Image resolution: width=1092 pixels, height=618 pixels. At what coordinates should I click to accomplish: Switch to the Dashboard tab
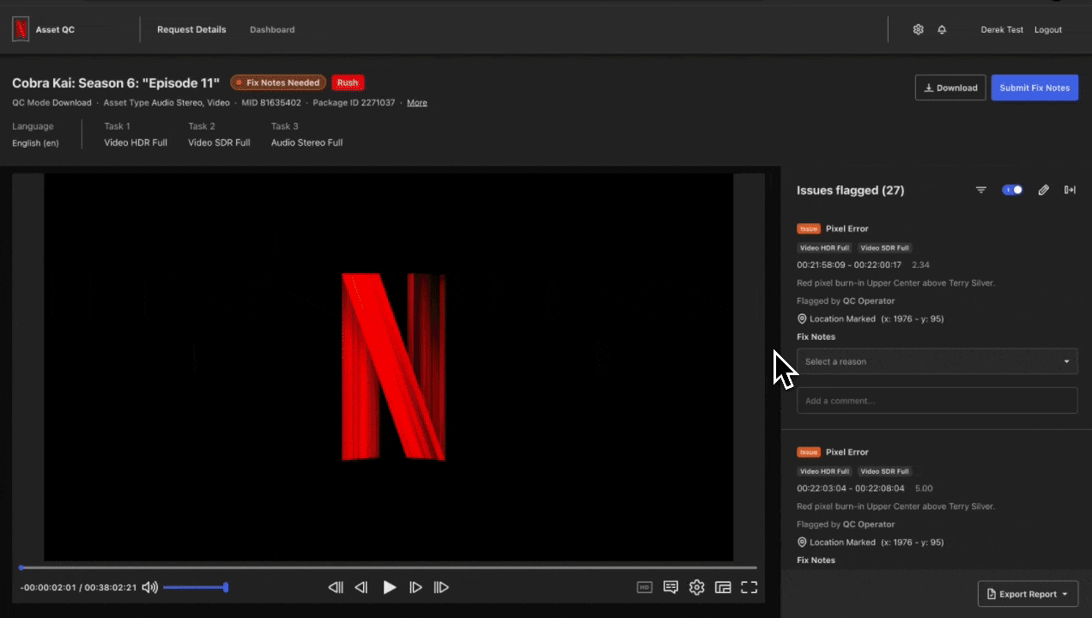(x=272, y=29)
